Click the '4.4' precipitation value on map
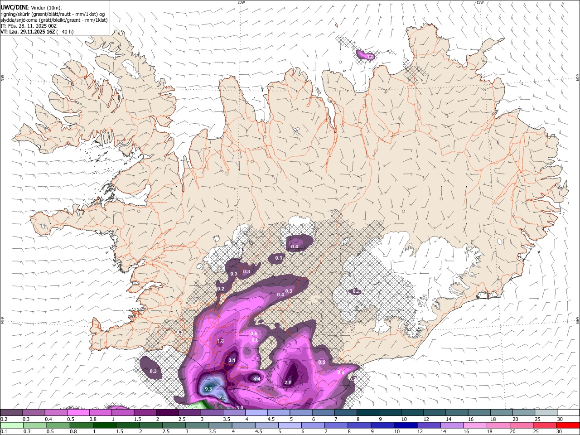This screenshot has height=435, width=580. pos(257,379)
